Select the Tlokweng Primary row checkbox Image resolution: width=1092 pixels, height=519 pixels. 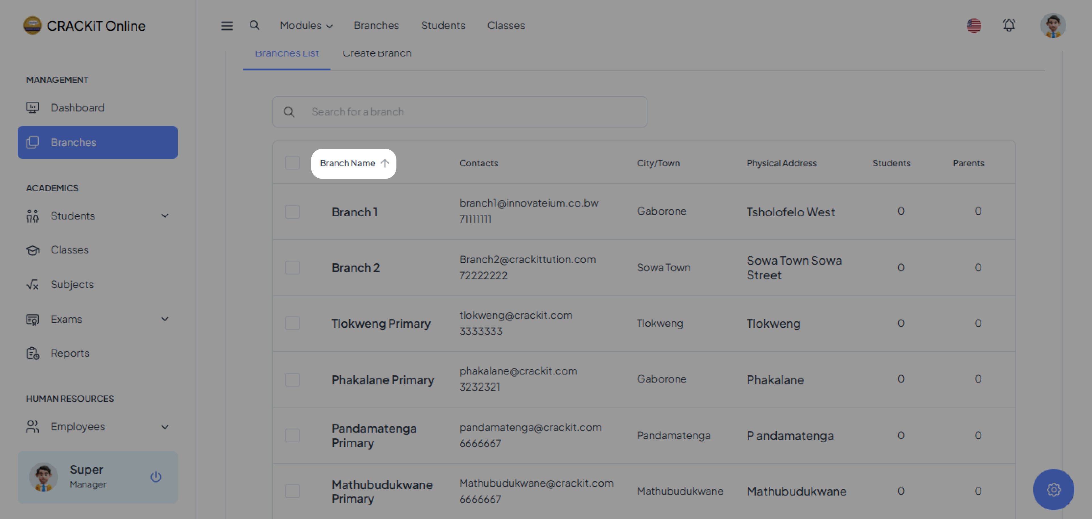coord(293,323)
